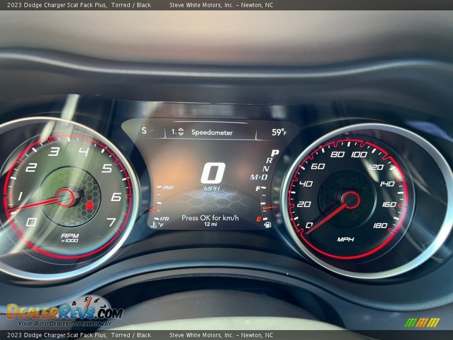Click the coolant temperature icon
Screen dimensions: 453x340
point(154,224)
